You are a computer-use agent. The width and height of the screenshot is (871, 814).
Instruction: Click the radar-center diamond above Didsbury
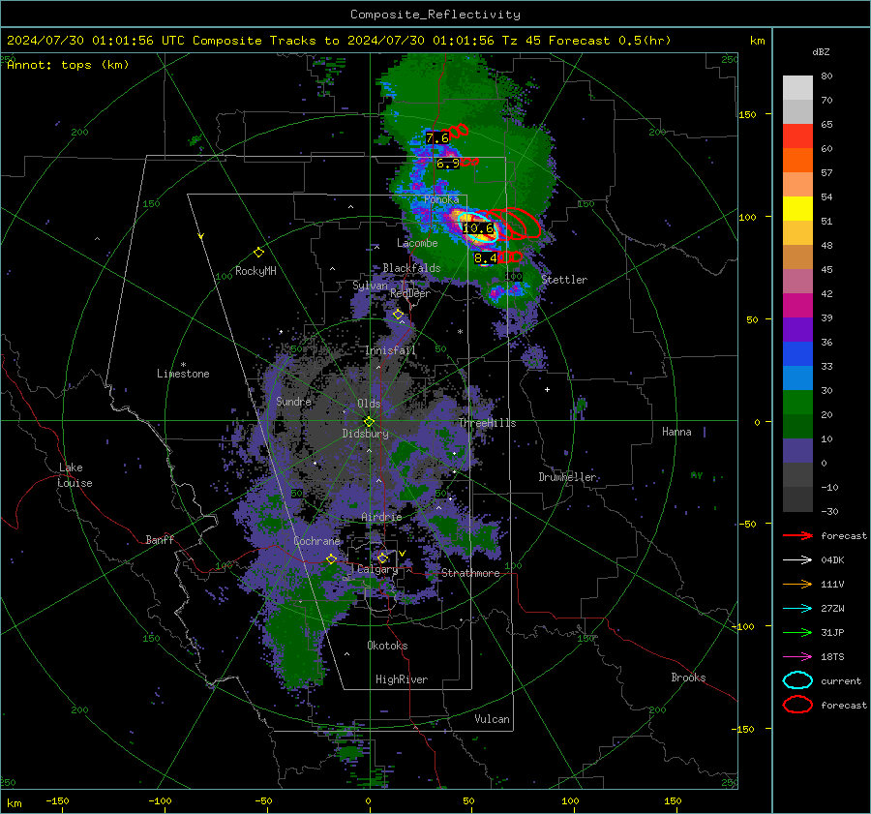click(x=369, y=421)
